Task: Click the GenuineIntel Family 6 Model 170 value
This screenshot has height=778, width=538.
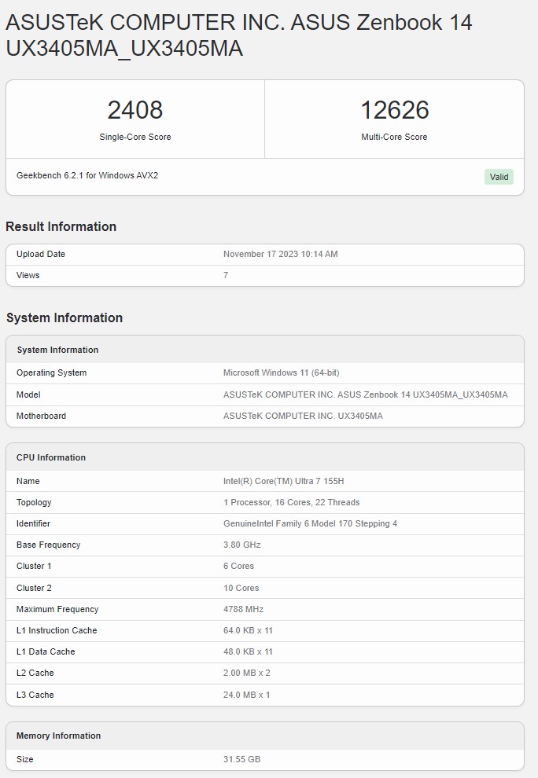Action: (310, 524)
